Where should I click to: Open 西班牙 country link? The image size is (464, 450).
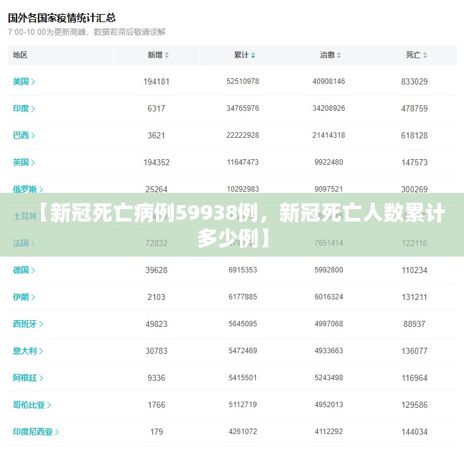tap(28, 324)
